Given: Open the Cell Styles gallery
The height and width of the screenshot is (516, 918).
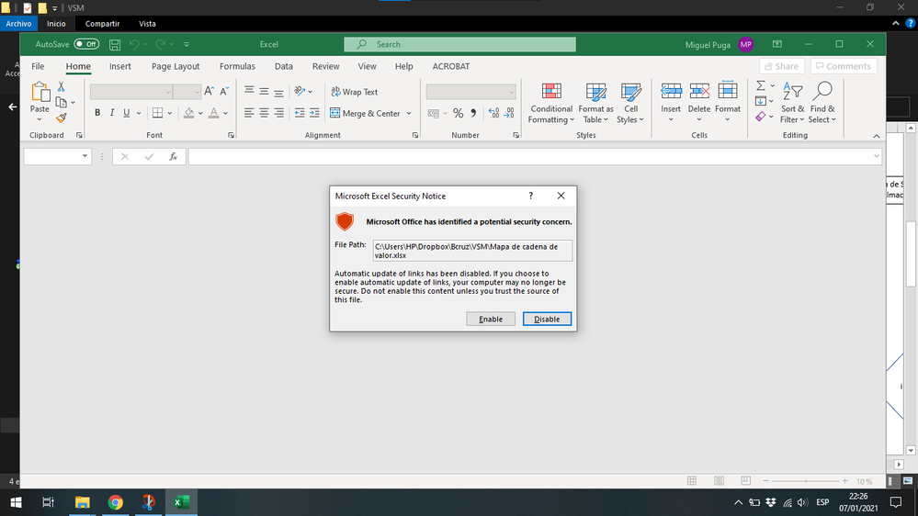Looking at the screenshot, I should tap(630, 103).
